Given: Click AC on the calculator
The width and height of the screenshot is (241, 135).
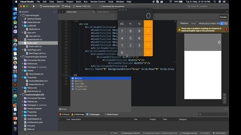Looking at the screenshot, I should (122, 24).
